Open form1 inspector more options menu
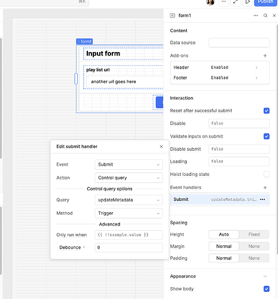Image resolution: width=278 pixels, height=299 pixels. (256, 16)
